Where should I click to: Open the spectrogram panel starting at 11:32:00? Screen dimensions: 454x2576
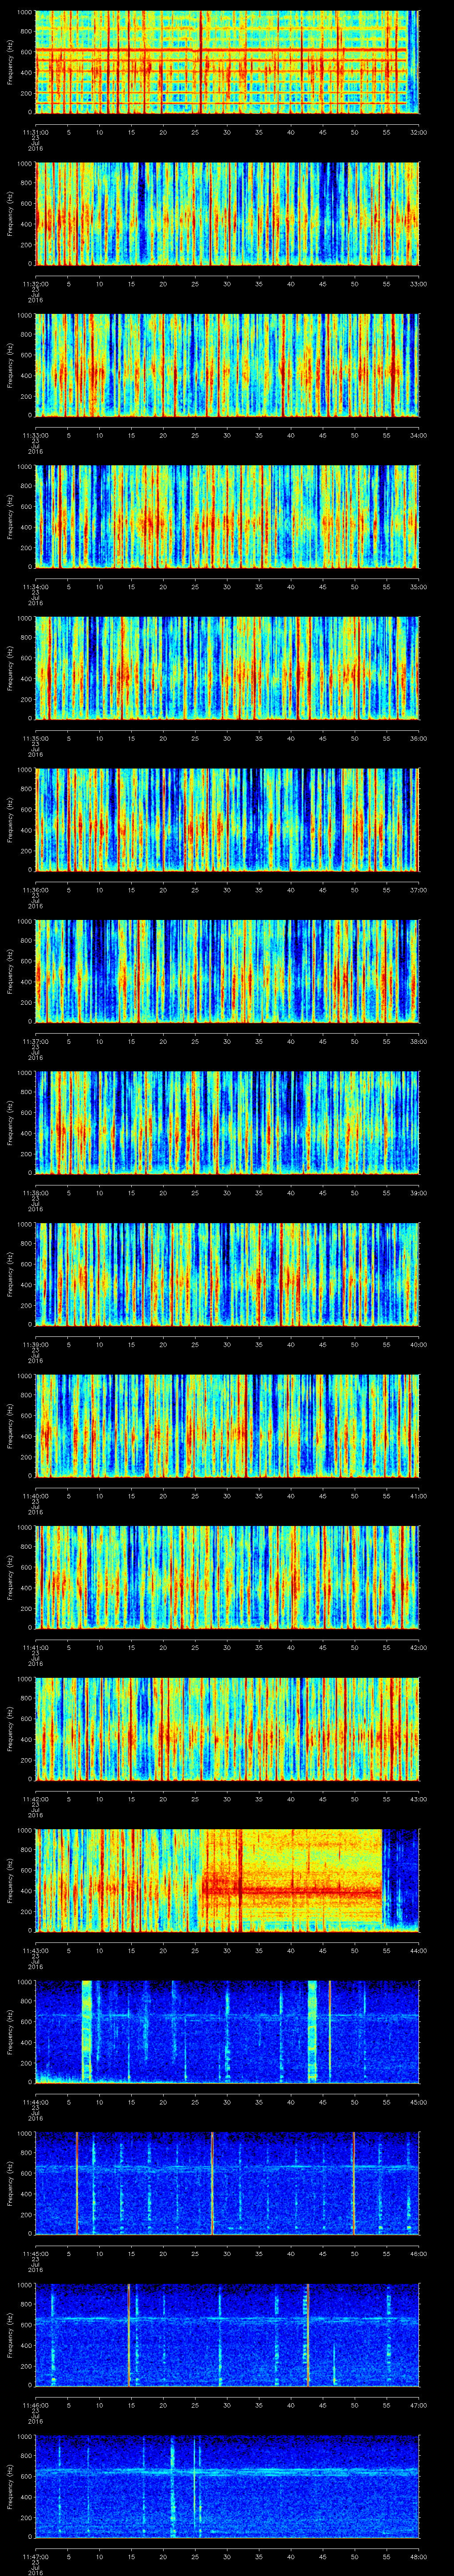click(x=227, y=214)
